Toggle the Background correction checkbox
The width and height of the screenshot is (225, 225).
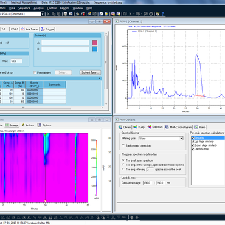123,145
